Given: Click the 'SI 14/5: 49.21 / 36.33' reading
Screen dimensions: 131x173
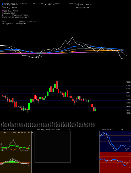Looking at the screenshot, I should tap(20, 15).
